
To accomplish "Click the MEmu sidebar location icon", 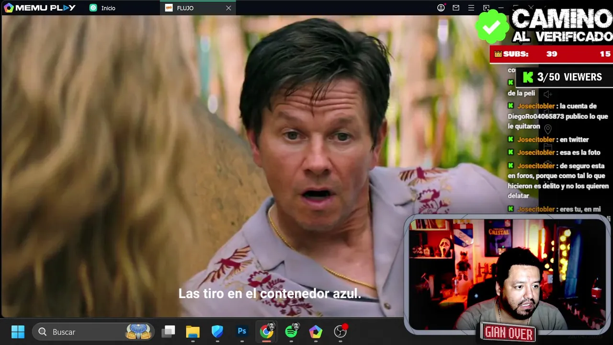I will click(x=548, y=129).
